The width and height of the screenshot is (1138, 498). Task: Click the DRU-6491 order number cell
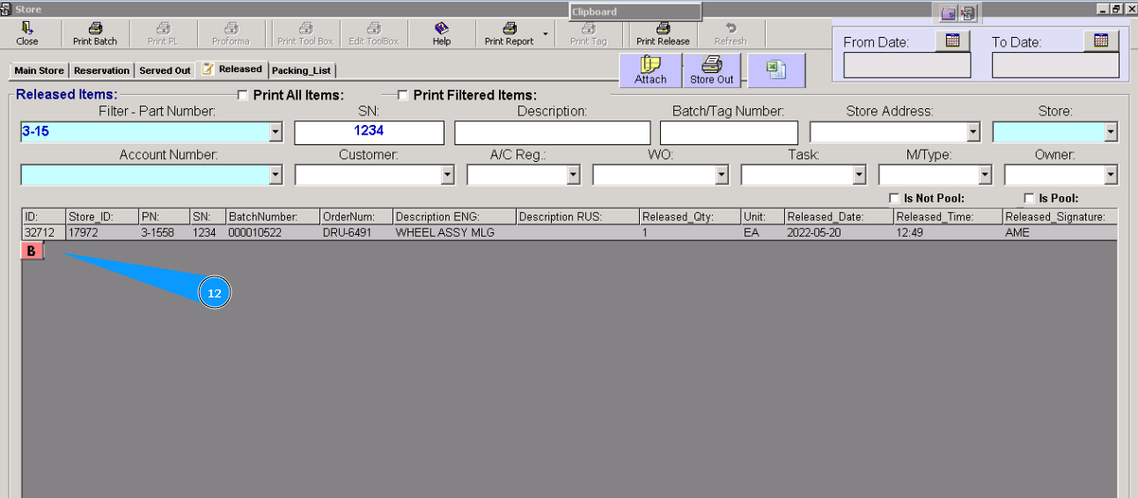(356, 233)
